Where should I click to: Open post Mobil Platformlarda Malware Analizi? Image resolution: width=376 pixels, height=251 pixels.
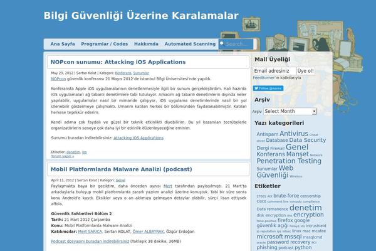[x=121, y=169]
